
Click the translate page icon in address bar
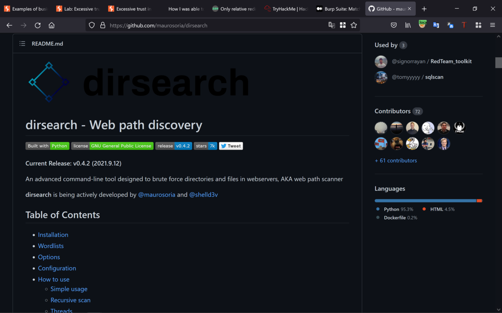332,25
